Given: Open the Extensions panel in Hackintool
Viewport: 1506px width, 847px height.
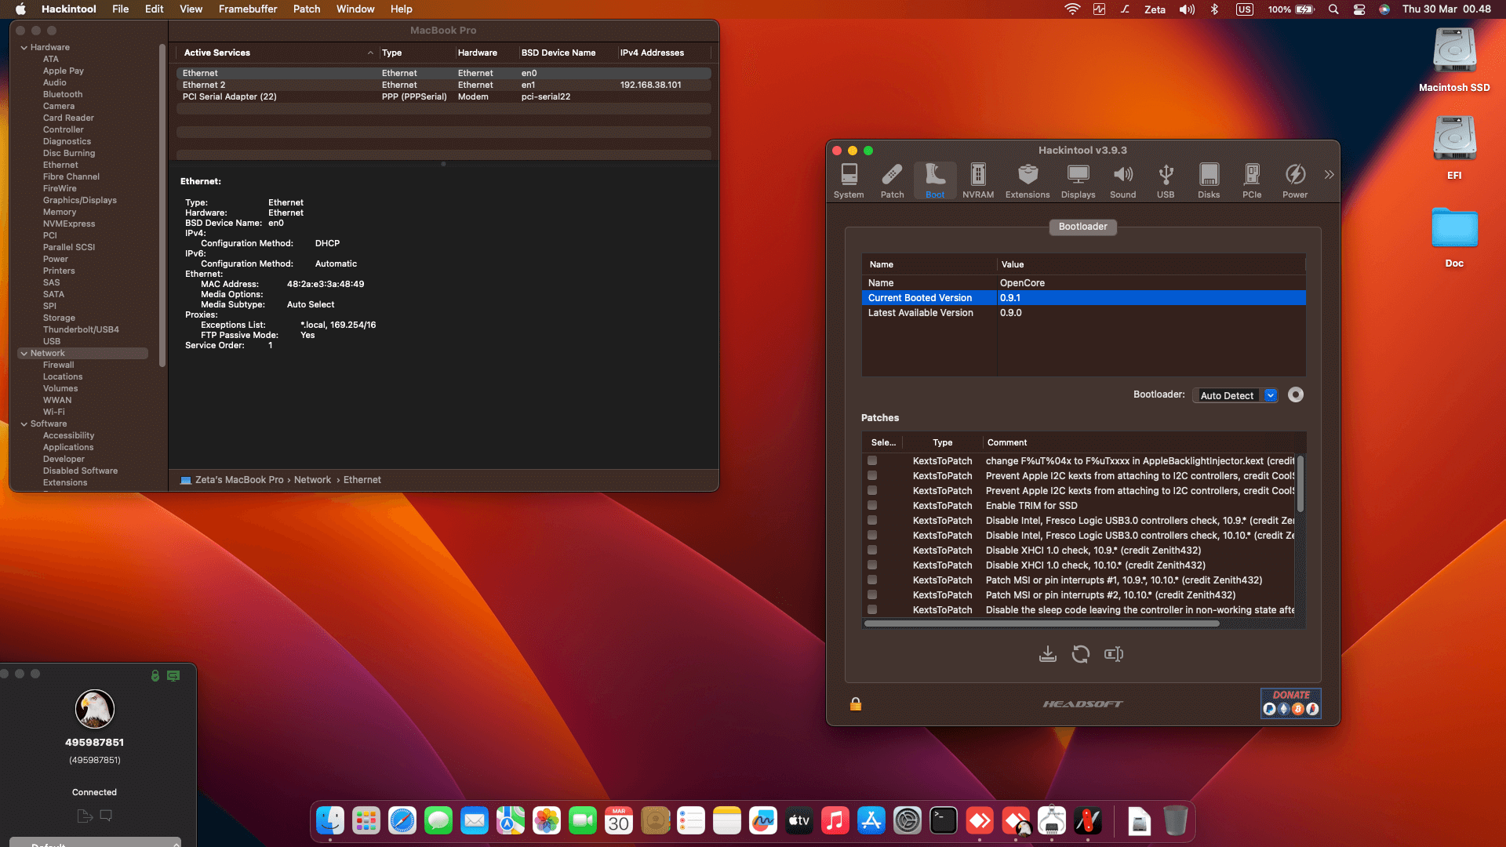Looking at the screenshot, I should 1027,180.
